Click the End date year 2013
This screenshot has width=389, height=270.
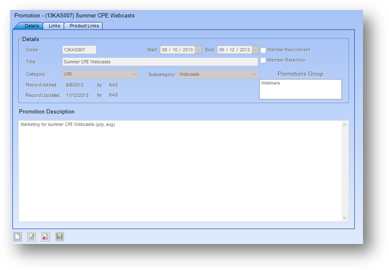tap(245, 50)
